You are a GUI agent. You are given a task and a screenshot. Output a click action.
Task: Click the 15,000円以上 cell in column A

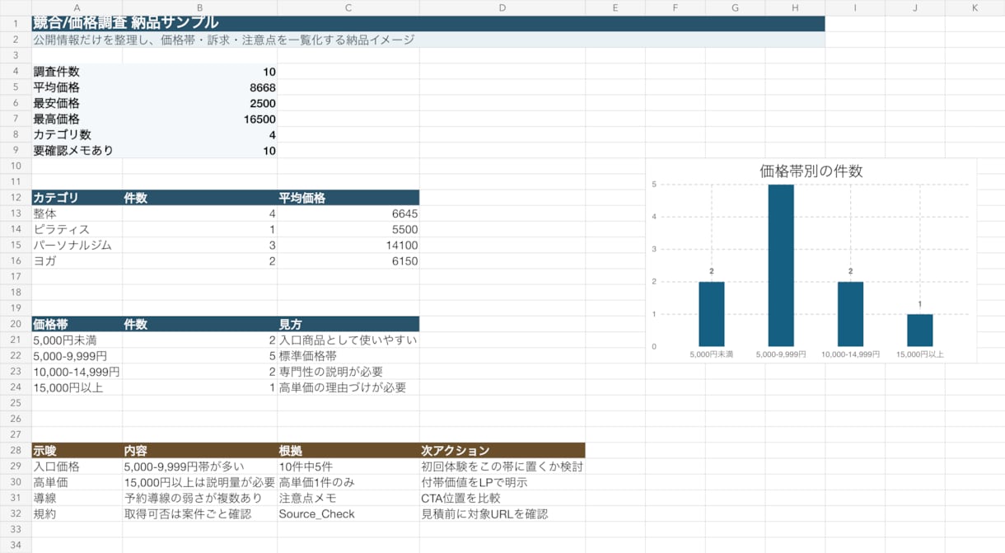click(77, 387)
